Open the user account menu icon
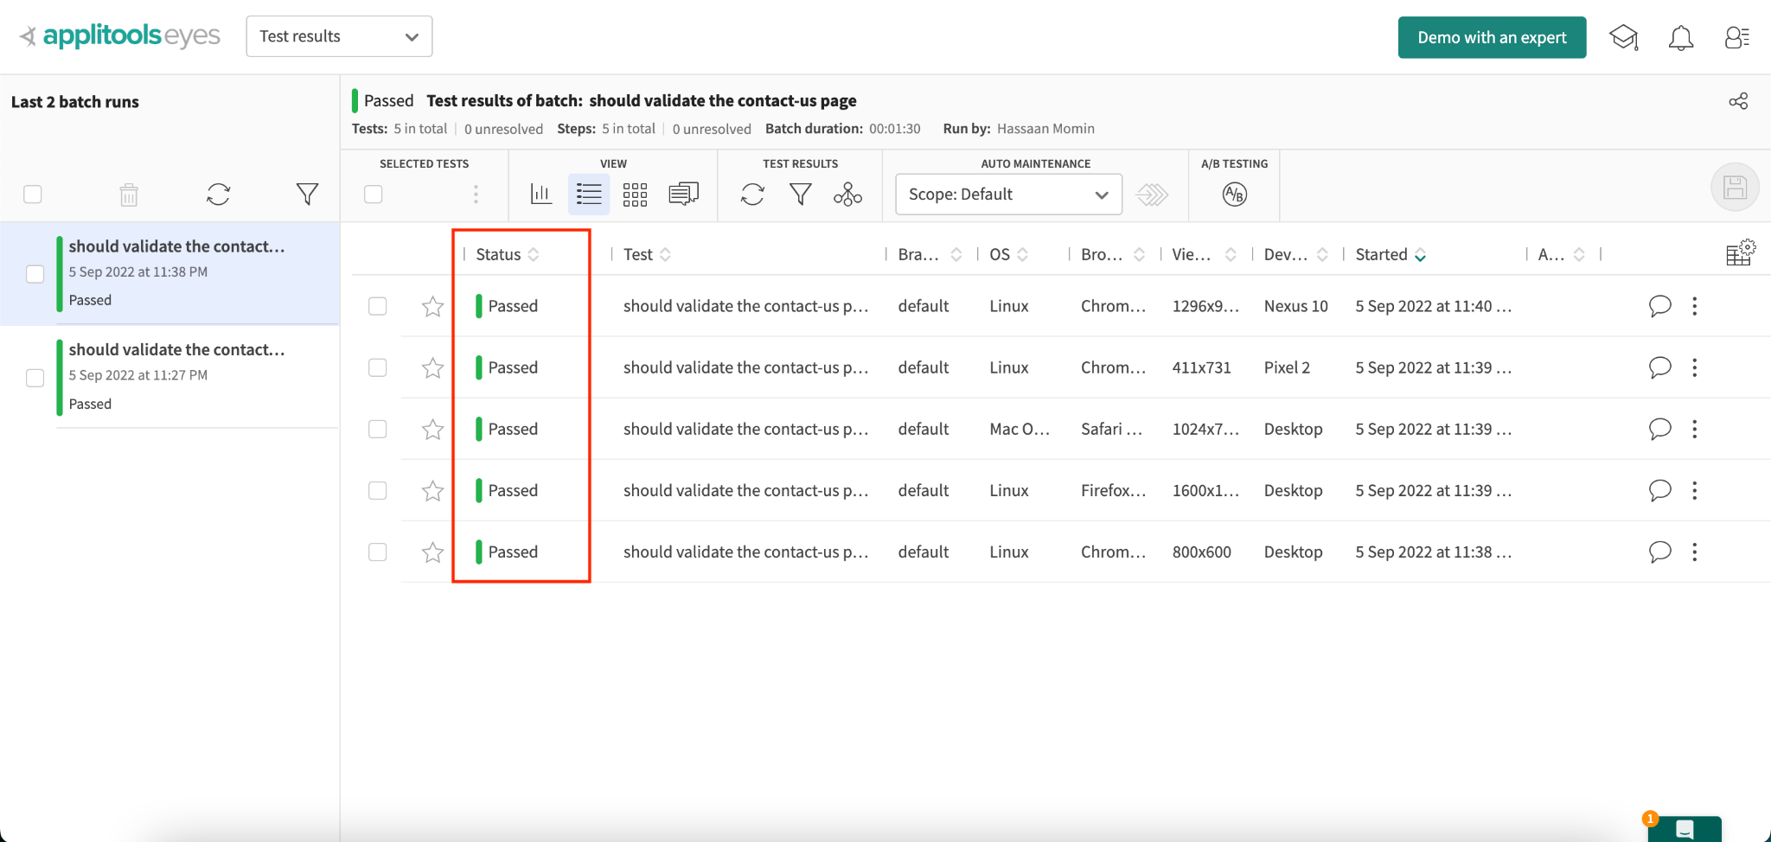The height and width of the screenshot is (842, 1771). pos(1736,38)
